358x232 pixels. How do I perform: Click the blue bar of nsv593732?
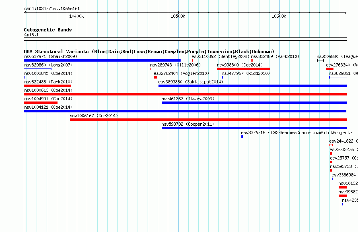(254, 128)
